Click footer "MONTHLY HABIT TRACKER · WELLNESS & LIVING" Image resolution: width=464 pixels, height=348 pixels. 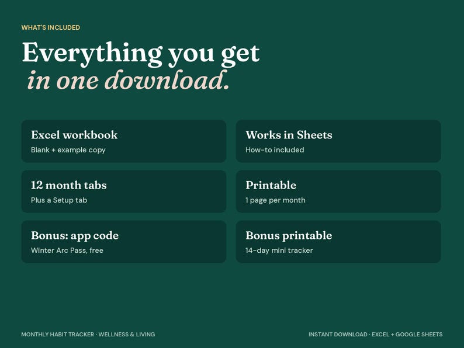88,335
